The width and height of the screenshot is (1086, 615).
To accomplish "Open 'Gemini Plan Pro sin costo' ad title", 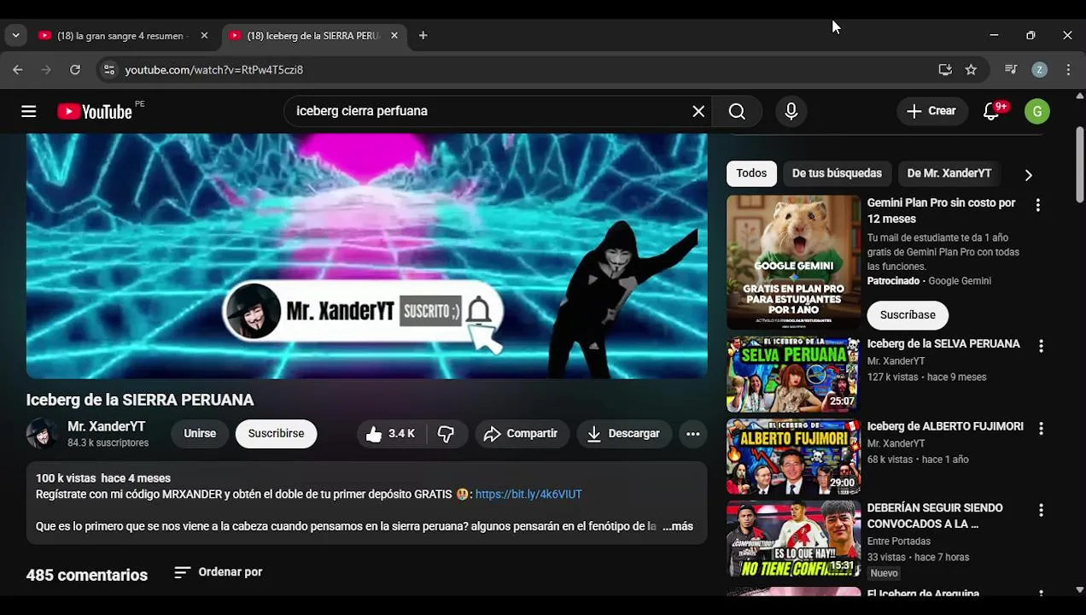I will point(942,211).
